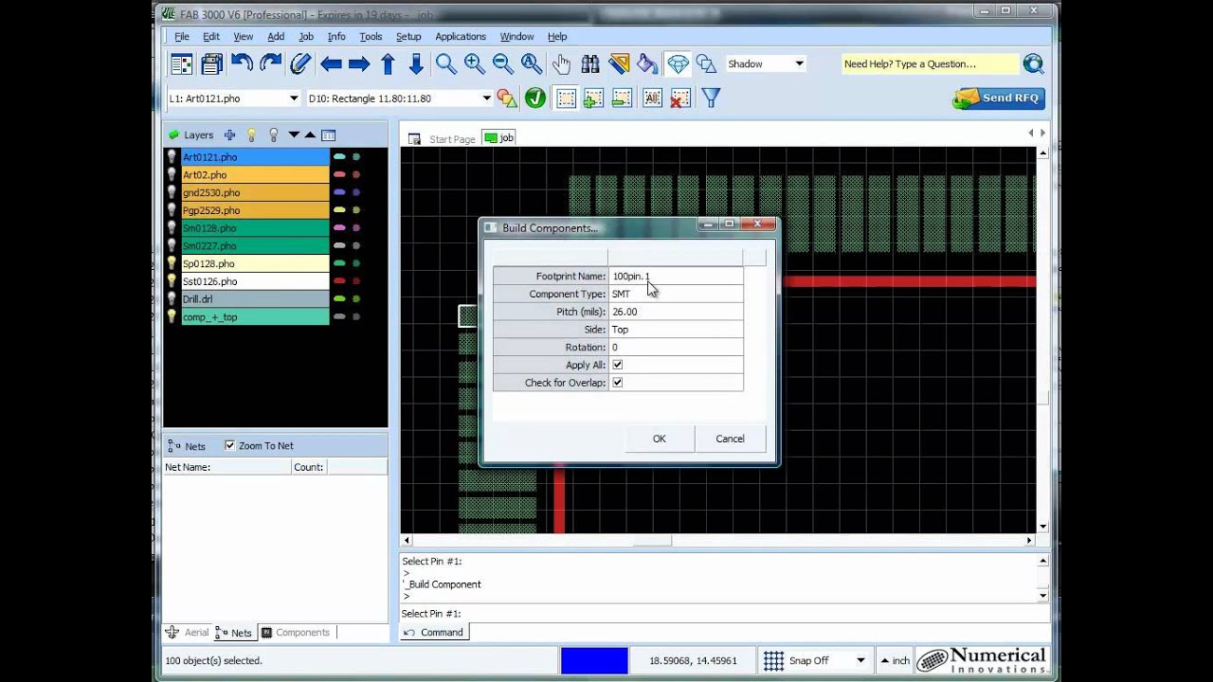Click the zoom out magnifier icon
The width and height of the screenshot is (1213, 682).
coord(503,63)
